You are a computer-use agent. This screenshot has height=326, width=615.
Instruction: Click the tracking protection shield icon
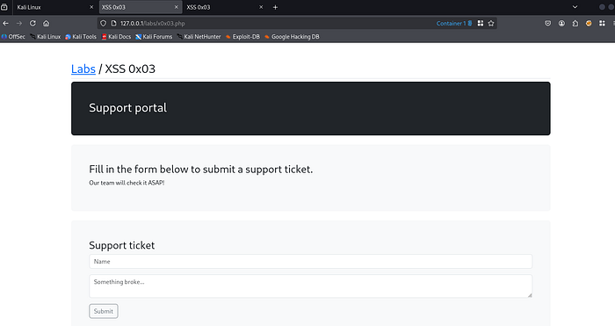click(x=103, y=24)
